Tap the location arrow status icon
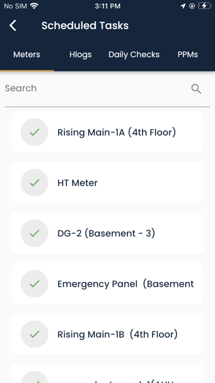215x383 pixels. [183, 6]
